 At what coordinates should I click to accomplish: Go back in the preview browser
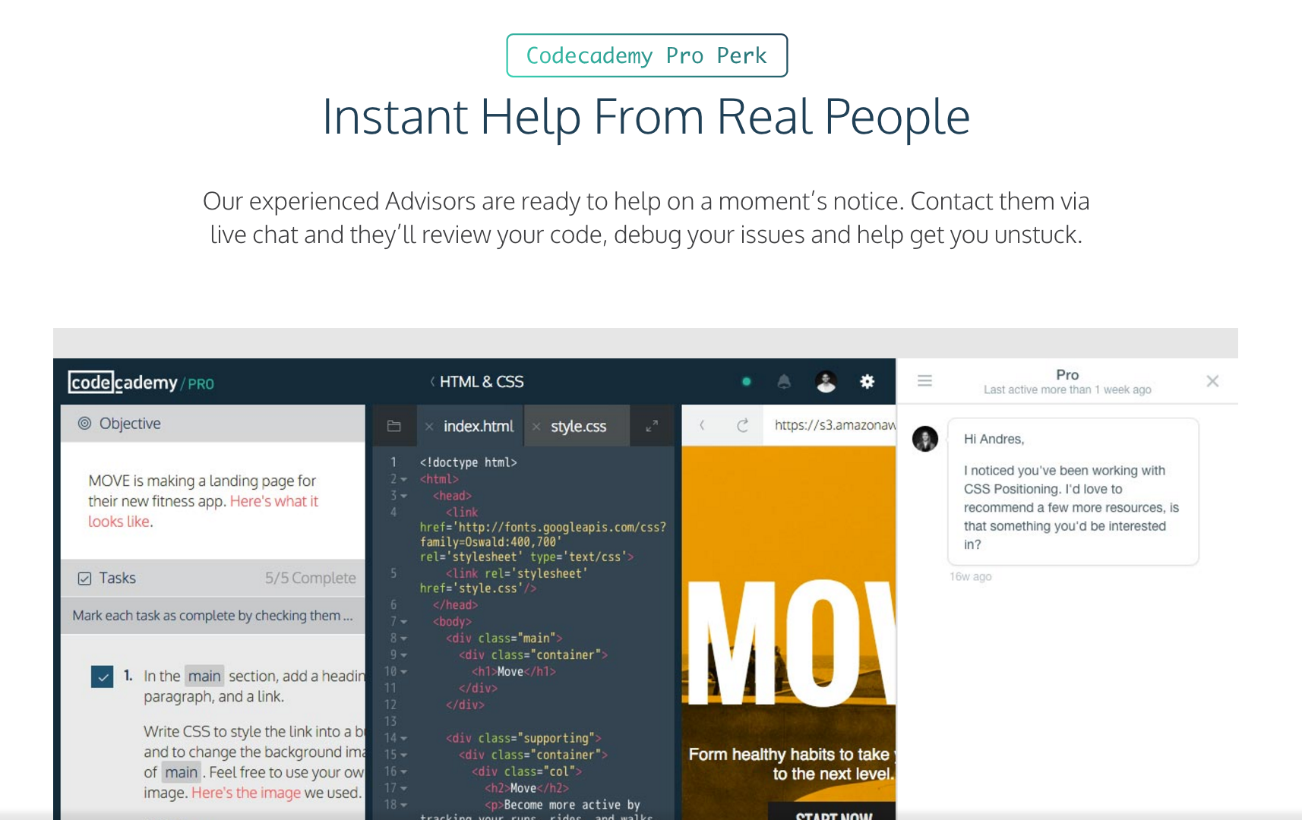(702, 425)
